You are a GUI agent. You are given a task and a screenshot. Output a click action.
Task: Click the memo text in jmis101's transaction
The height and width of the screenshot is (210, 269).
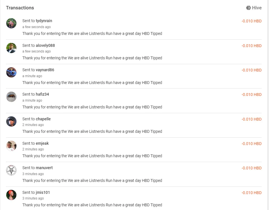pos(92,205)
